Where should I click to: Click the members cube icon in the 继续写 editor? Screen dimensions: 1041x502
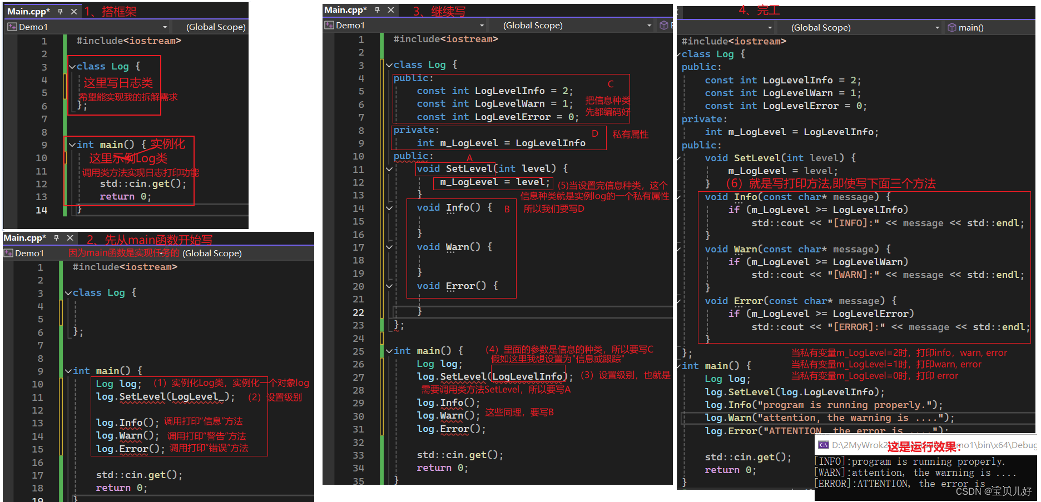(663, 25)
